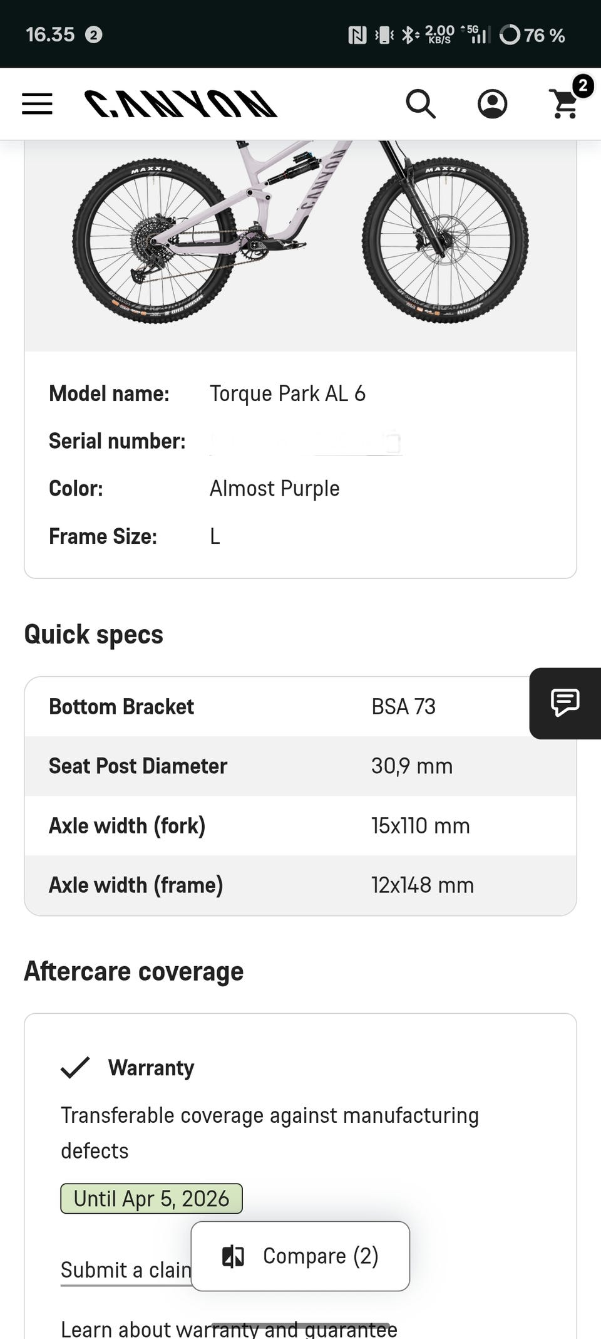Open the search magnifier icon
This screenshot has height=1339, width=601.
click(421, 104)
